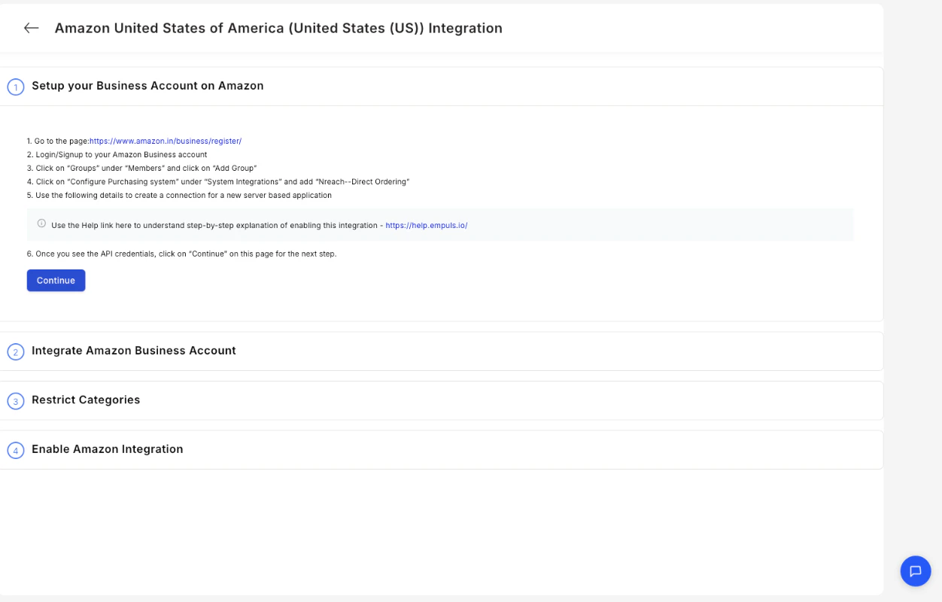Expand the Enable Amazon Integration section
942x602 pixels.
pyautogui.click(x=441, y=450)
